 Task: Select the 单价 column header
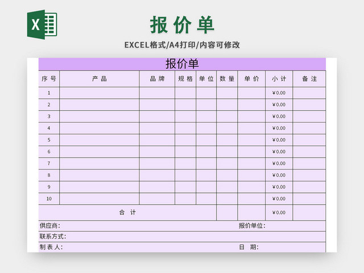(x=251, y=79)
